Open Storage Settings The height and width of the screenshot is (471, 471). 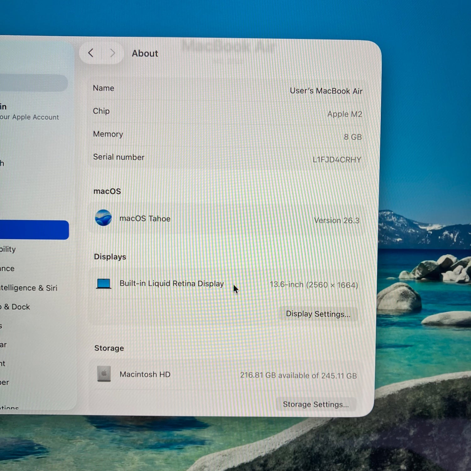(x=316, y=404)
